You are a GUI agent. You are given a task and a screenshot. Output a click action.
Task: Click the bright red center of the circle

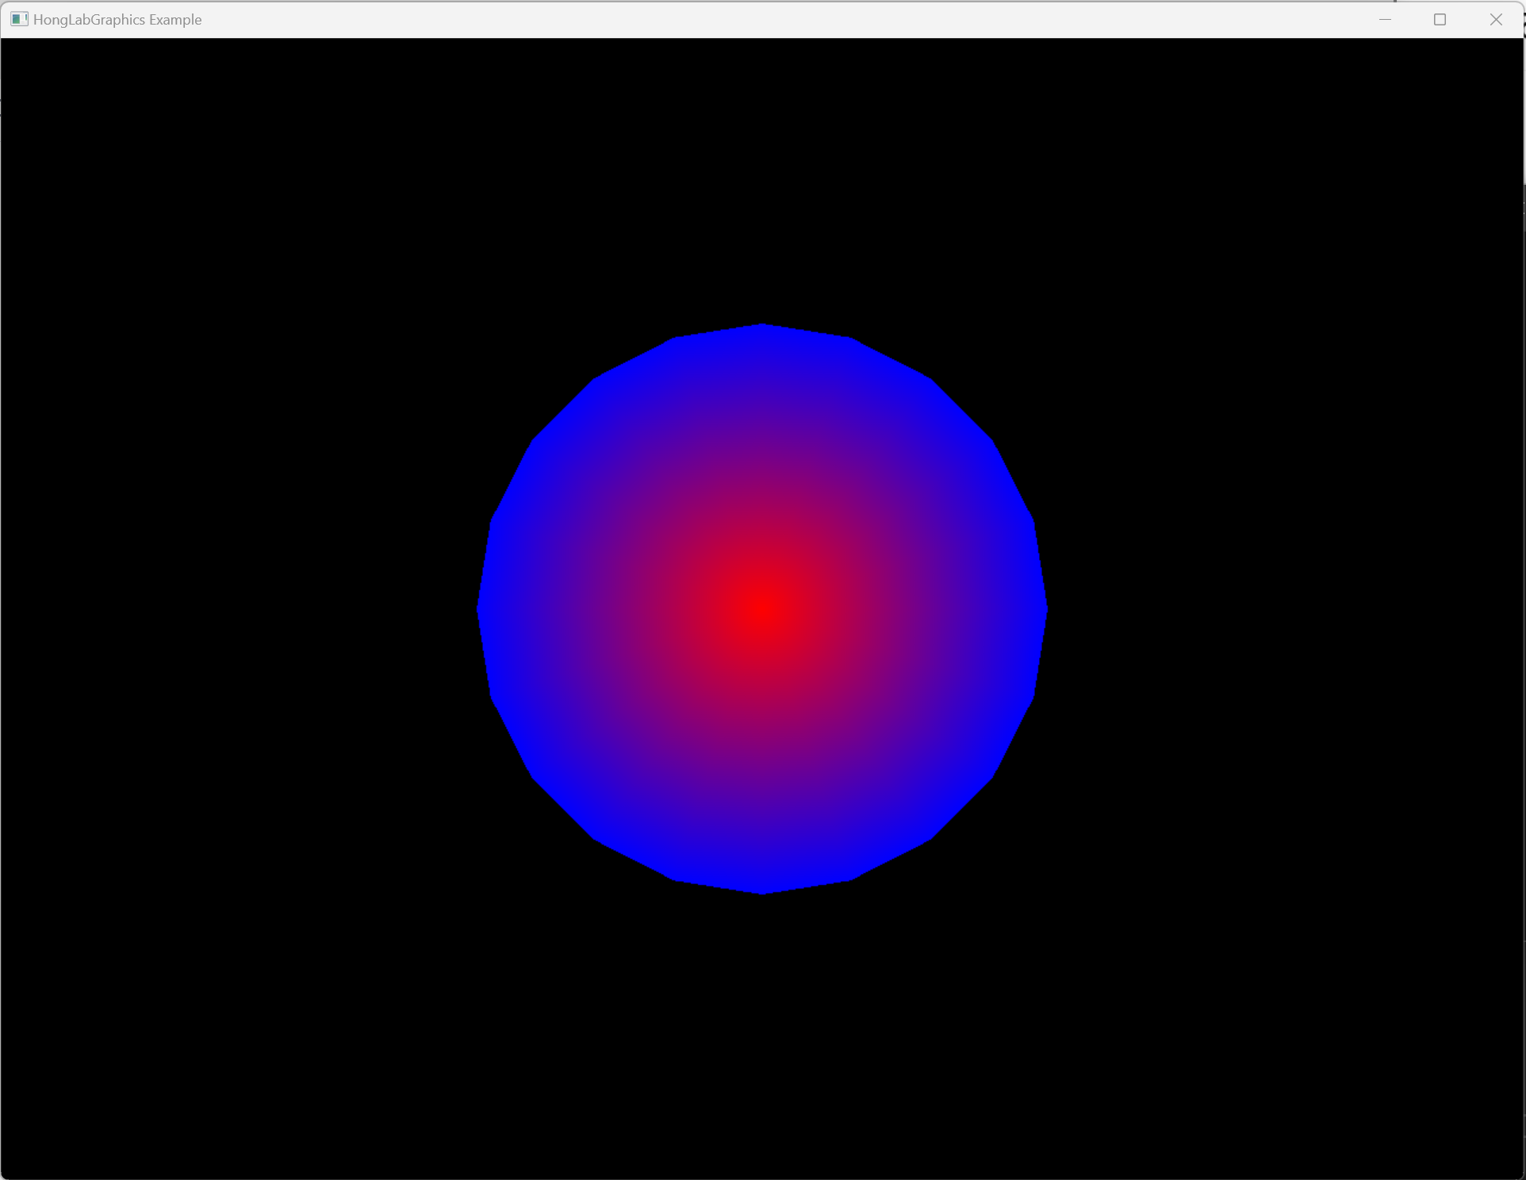coord(762,609)
